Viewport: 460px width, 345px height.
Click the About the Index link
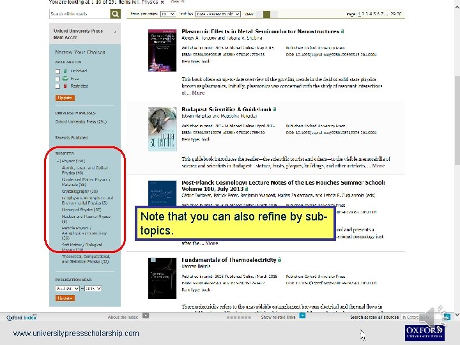(123, 317)
